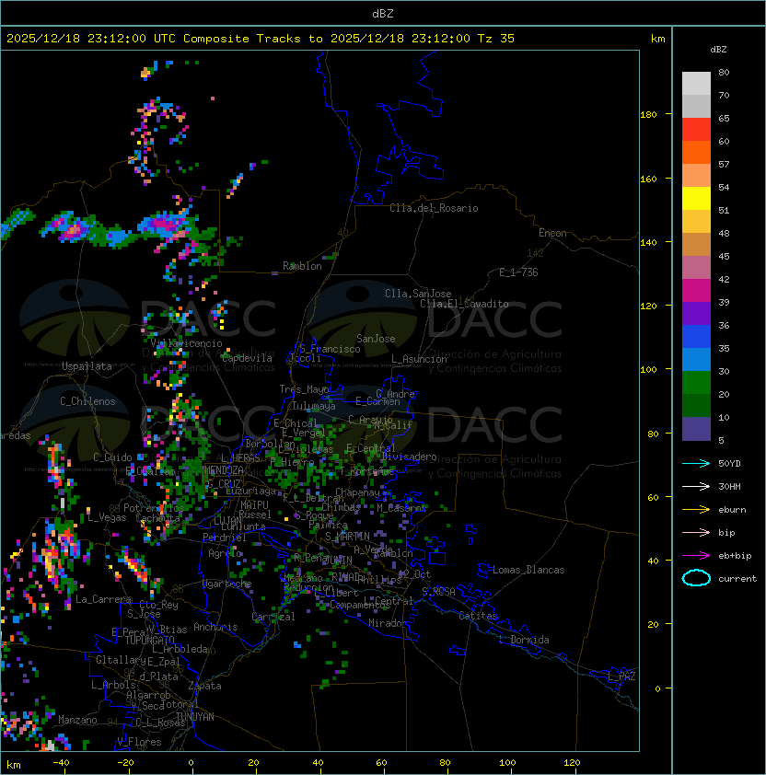Select the purple swatch between 39 and 36
The width and height of the screenshot is (766, 775).
(696, 313)
